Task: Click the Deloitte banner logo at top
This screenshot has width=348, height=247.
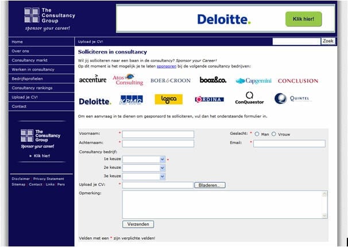Action: 224,20
